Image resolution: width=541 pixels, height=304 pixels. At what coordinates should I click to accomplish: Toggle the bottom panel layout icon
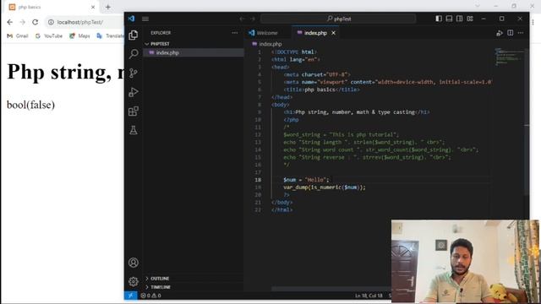coord(449,19)
